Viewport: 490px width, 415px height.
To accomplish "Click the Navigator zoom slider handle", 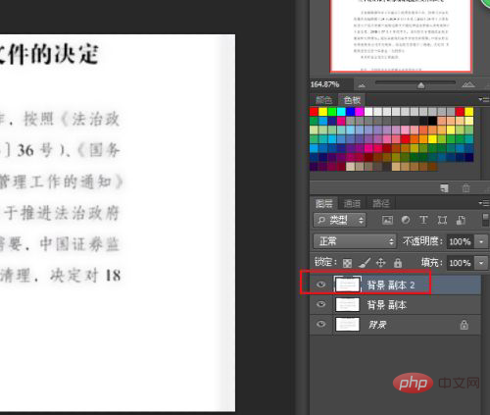I will tap(421, 85).
